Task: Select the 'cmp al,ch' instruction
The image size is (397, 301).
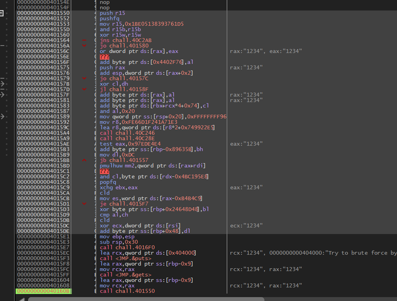Action: tap(114, 215)
